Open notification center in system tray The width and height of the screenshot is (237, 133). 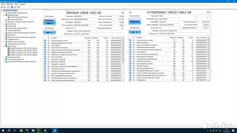tap(233, 130)
